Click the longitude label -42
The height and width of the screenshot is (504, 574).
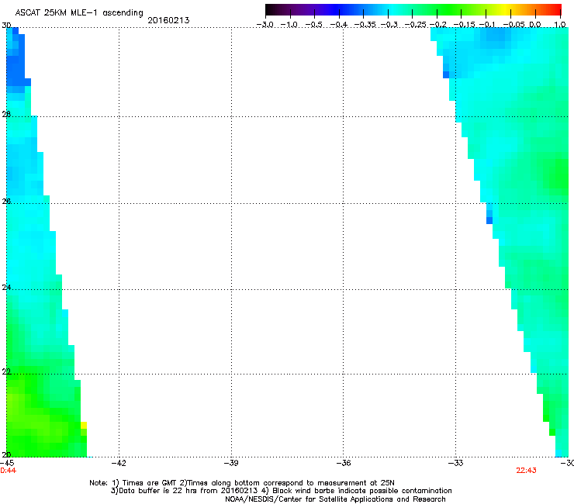click(x=119, y=463)
